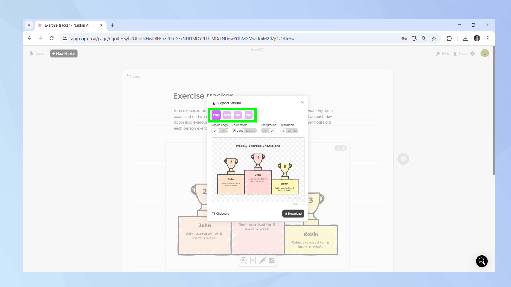This screenshot has width=511, height=287.
Task: Select the Exercise tracker browser tab
Action: pyautogui.click(x=67, y=25)
